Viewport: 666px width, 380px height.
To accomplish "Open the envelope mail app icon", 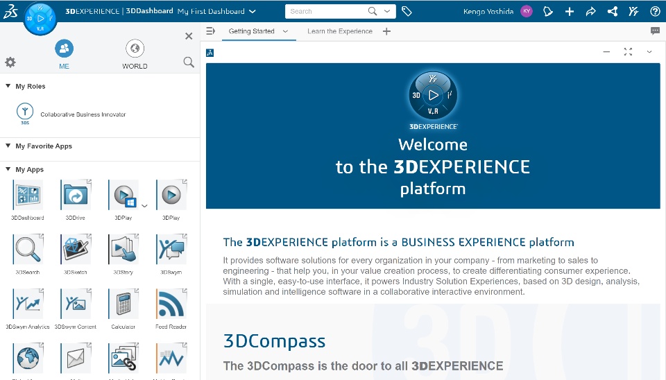I will 76,359.
